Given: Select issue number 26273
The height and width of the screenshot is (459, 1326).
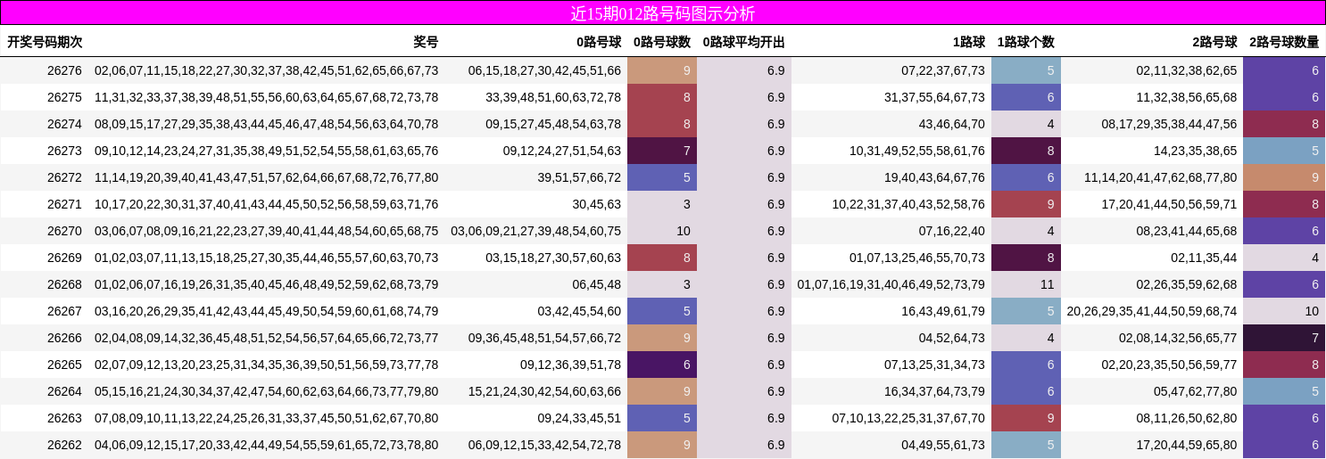Looking at the screenshot, I should tap(64, 151).
